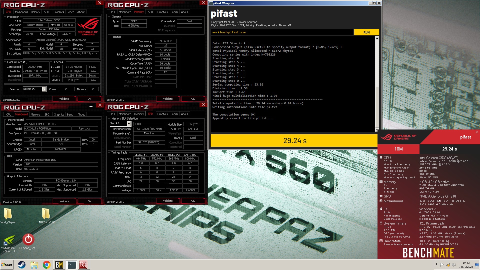
Task: Open the command prompt taskbar icon
Action: click(71, 264)
